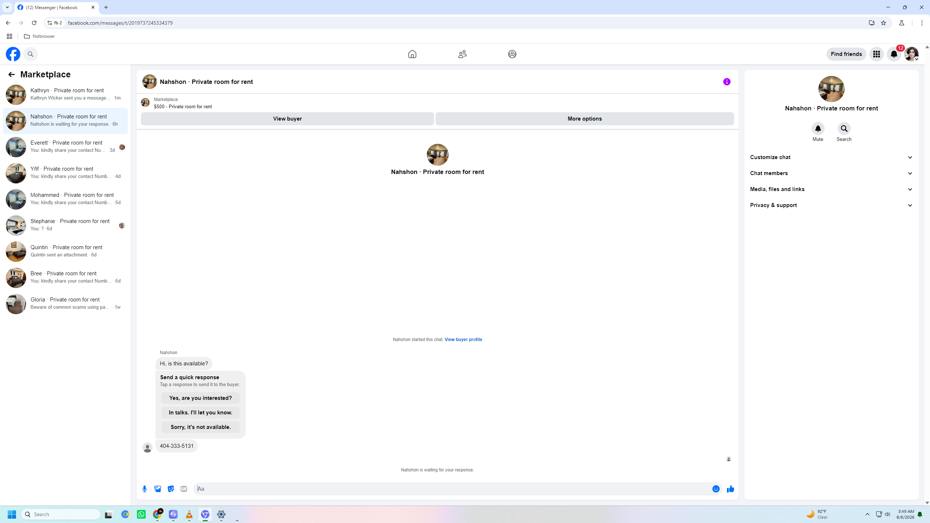
Task: Open WhatsApp from the taskbar
Action: [141, 514]
